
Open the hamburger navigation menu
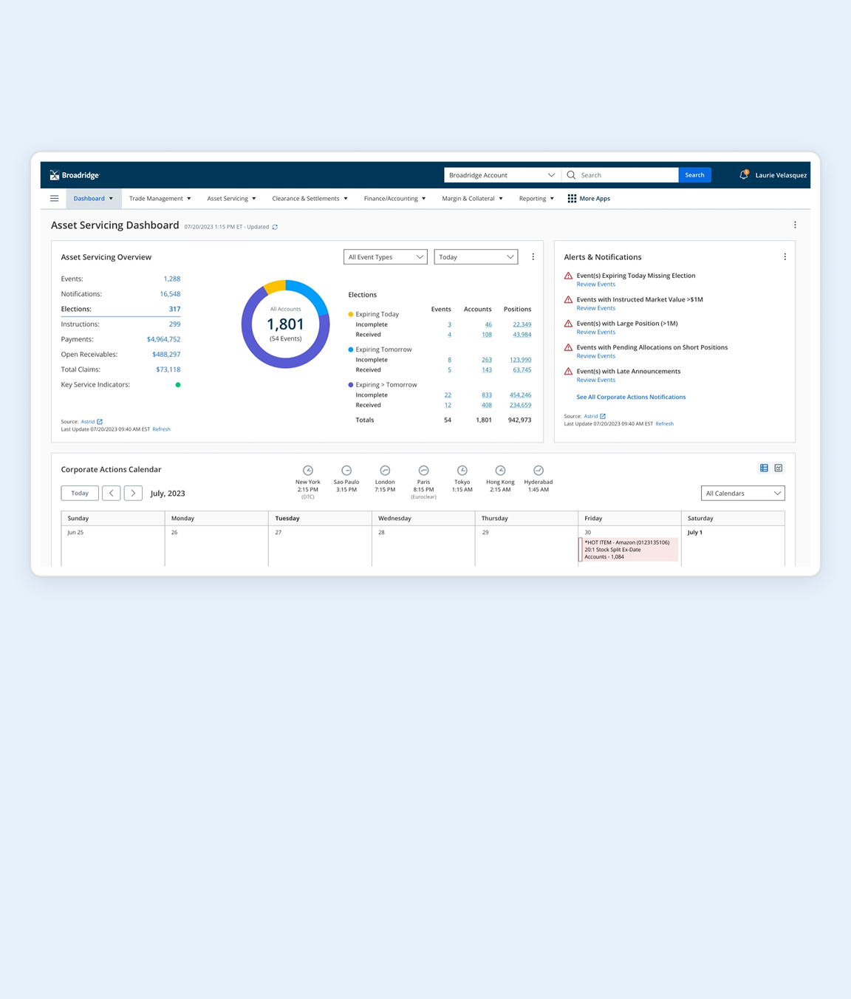pos(54,199)
